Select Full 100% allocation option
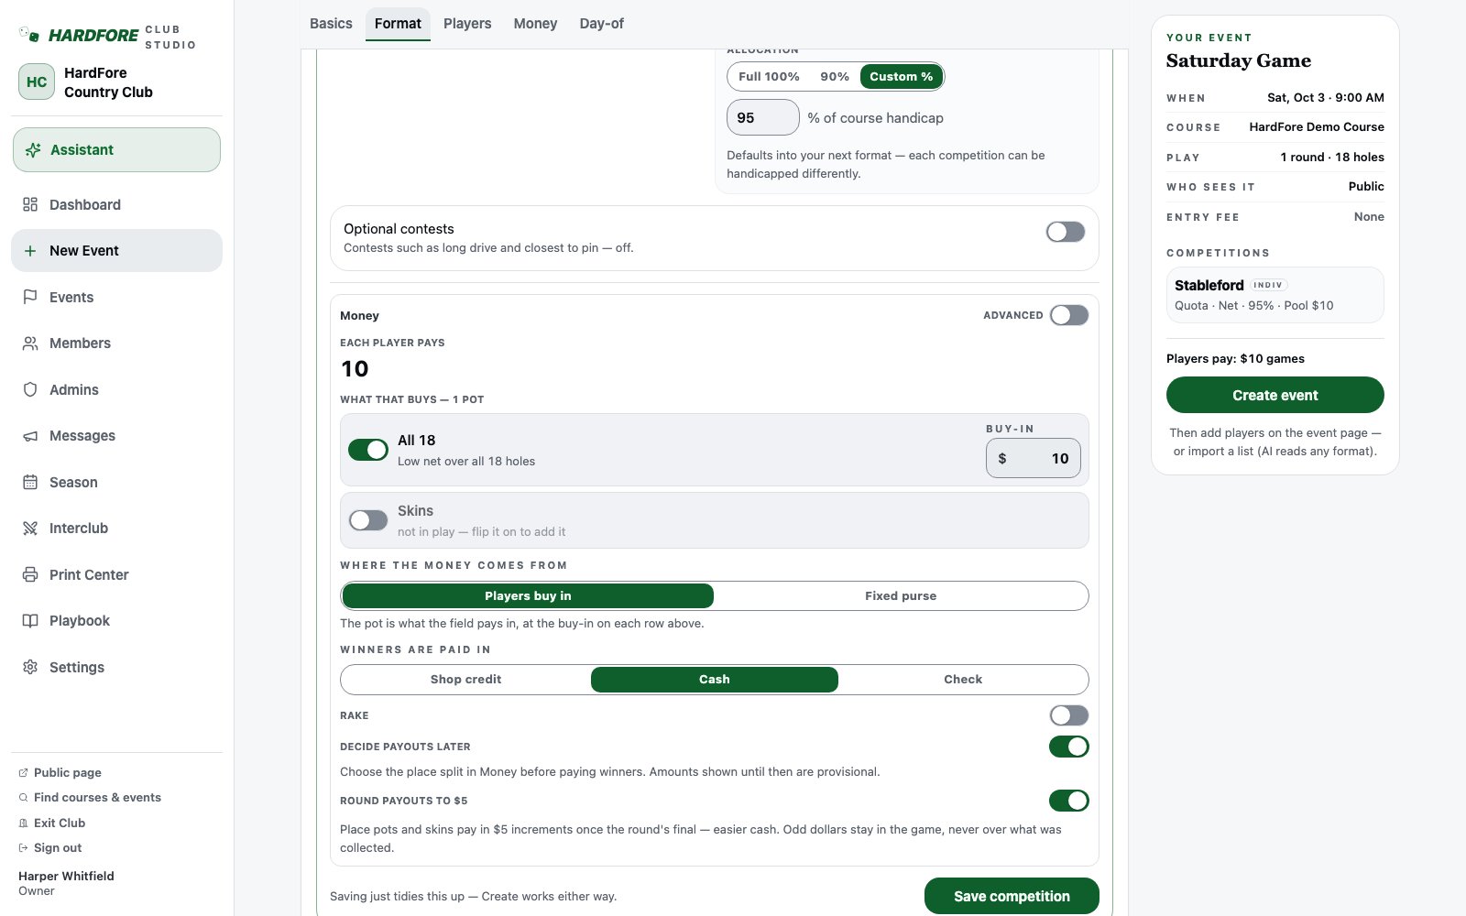 tap(769, 77)
